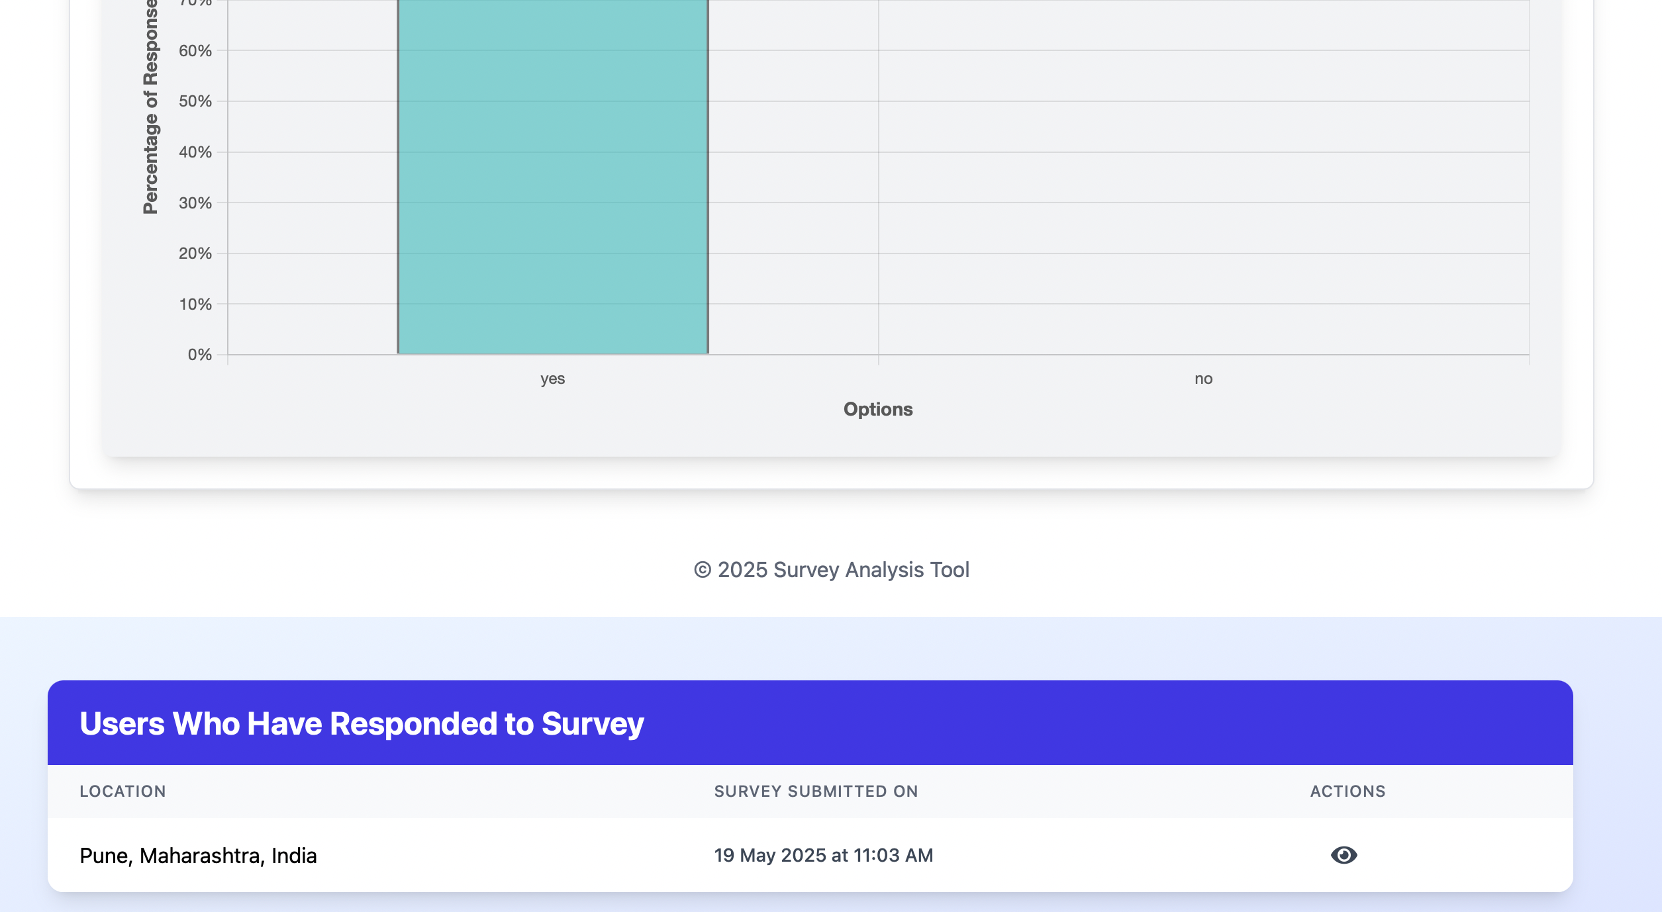Select the 'yes' option label below chart

pos(552,379)
